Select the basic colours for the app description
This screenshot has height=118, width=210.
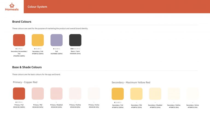(36, 74)
